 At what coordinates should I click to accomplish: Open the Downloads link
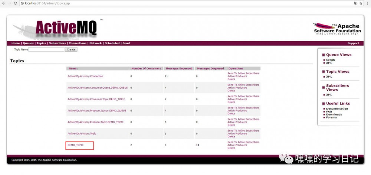coord(334,114)
